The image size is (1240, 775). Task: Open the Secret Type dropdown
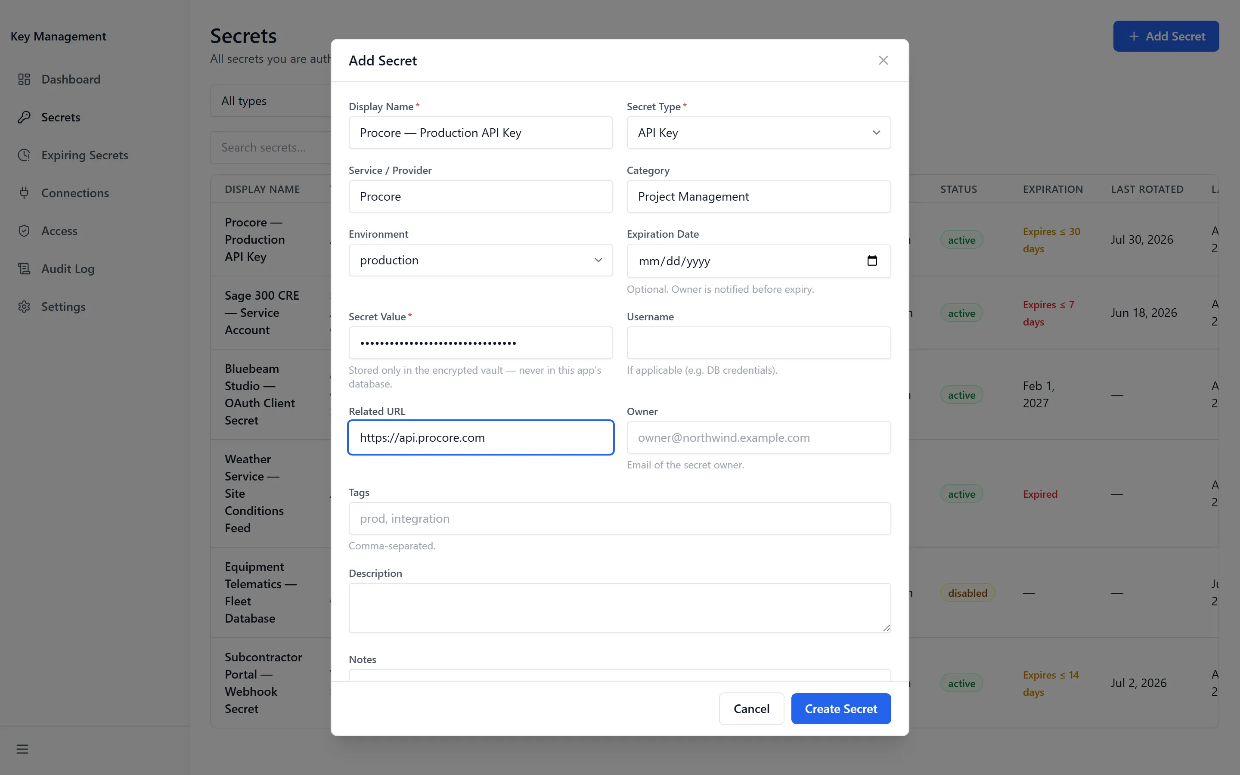[758, 133]
